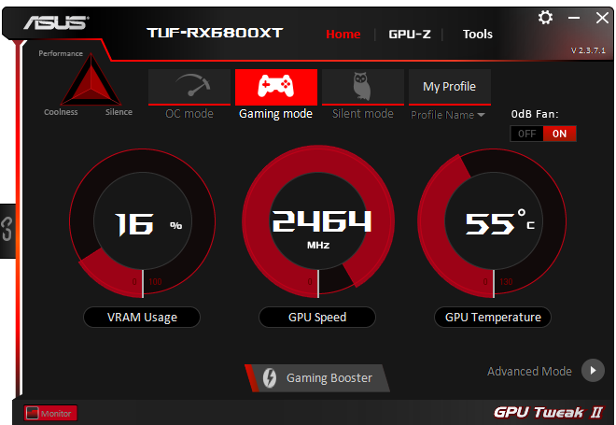Click the GPU Speed circular gauge
The image size is (616, 425).
(318, 221)
